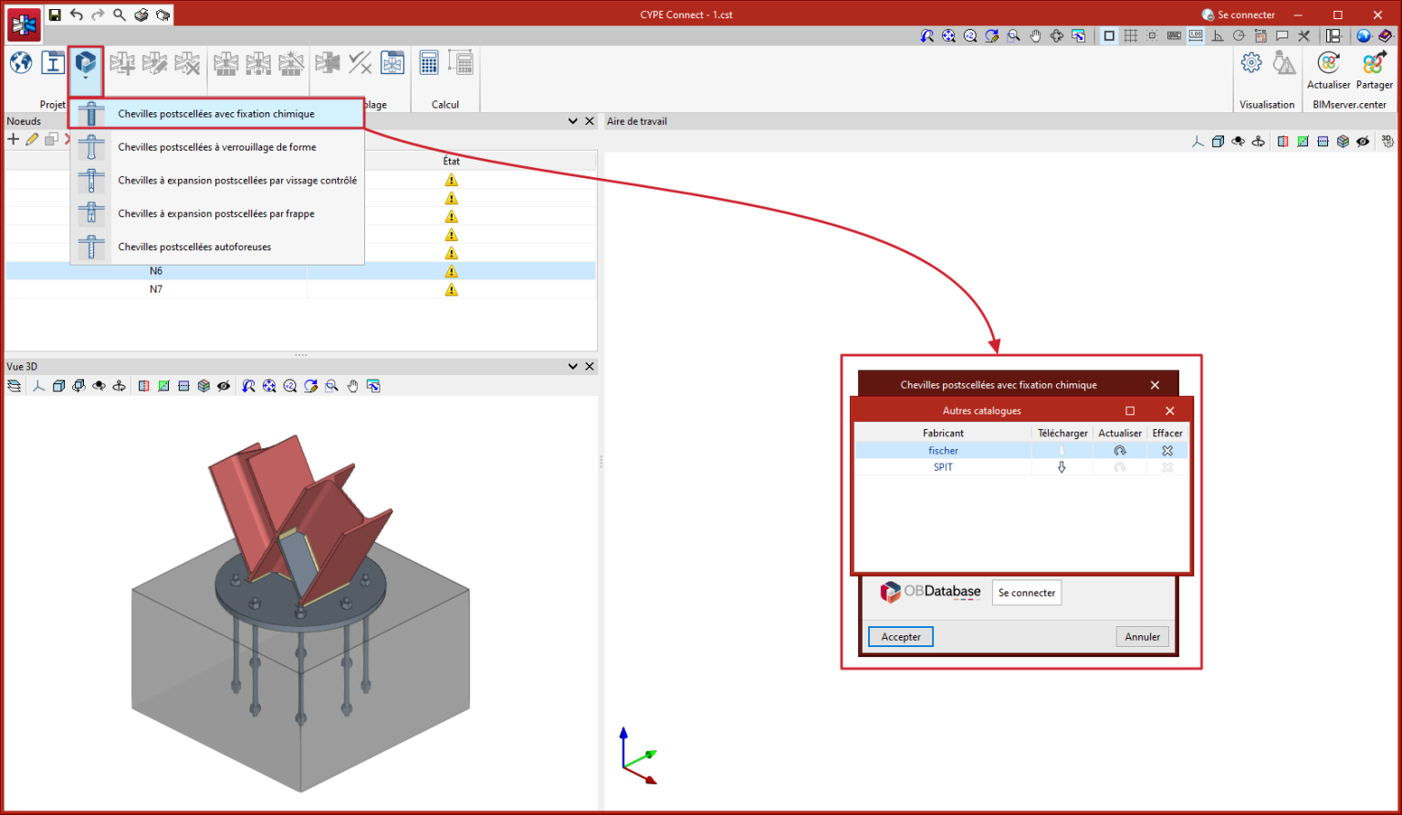Expand the anchor catalogue dropdown in ribbon
Image resolution: width=1402 pixels, height=815 pixels.
point(86,78)
